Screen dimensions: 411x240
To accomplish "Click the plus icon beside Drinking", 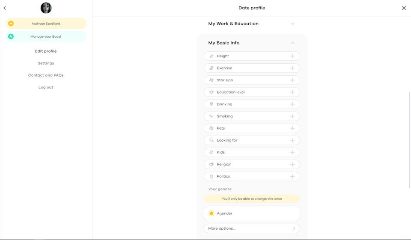I will 292,104.
